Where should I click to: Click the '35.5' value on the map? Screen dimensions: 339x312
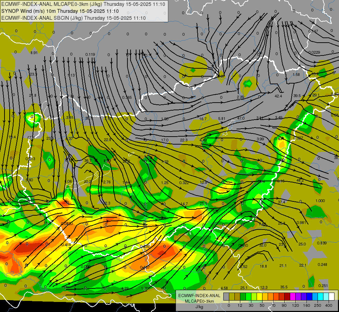click(284, 287)
